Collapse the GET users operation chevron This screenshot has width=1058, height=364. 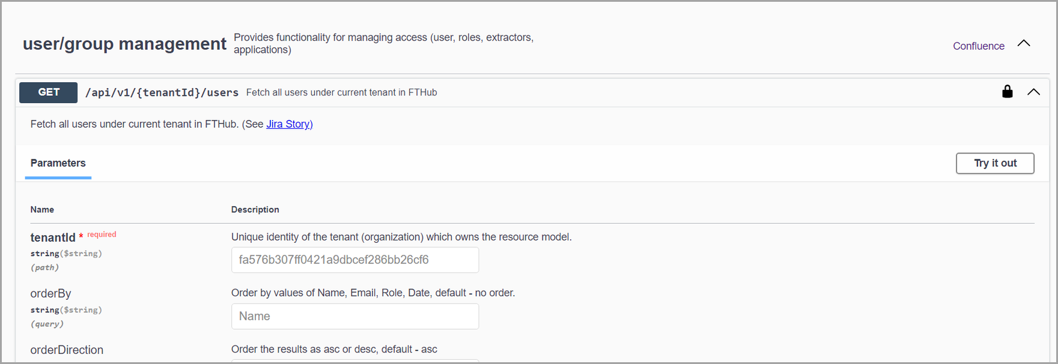pyautogui.click(x=1033, y=92)
